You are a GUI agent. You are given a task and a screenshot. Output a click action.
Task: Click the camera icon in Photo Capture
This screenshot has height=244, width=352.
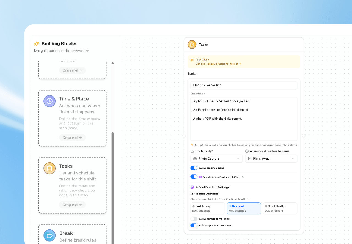(195, 158)
